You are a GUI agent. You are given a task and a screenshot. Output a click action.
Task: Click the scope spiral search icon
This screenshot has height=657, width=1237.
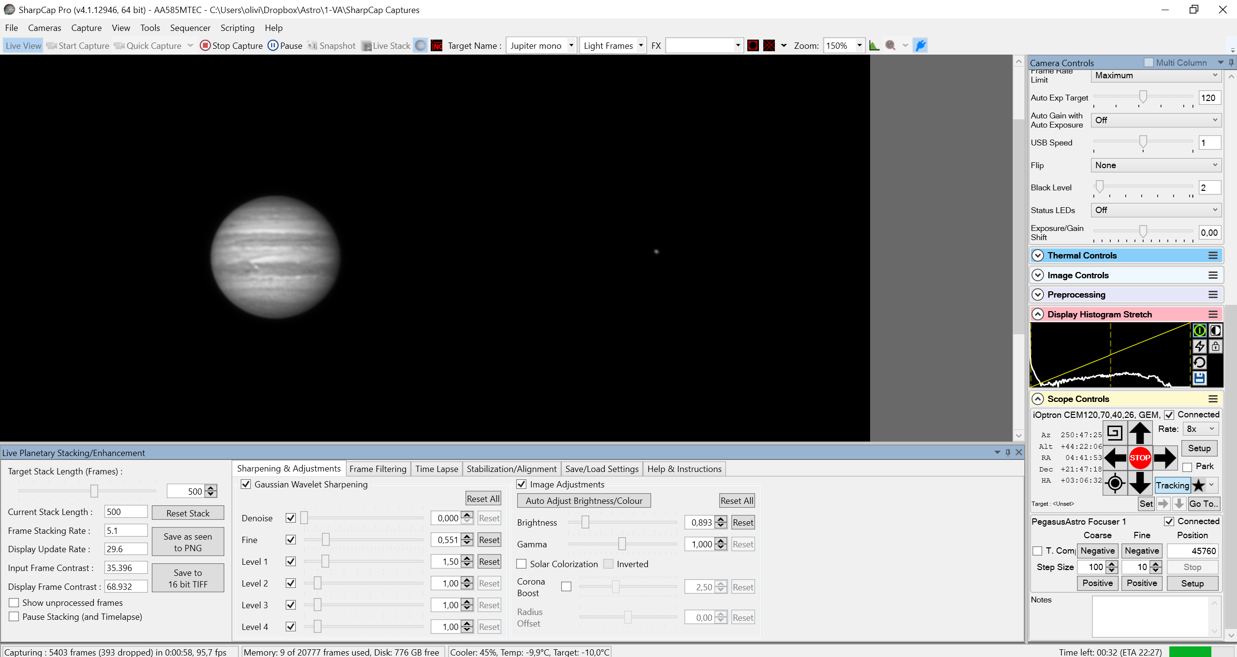tap(1114, 432)
